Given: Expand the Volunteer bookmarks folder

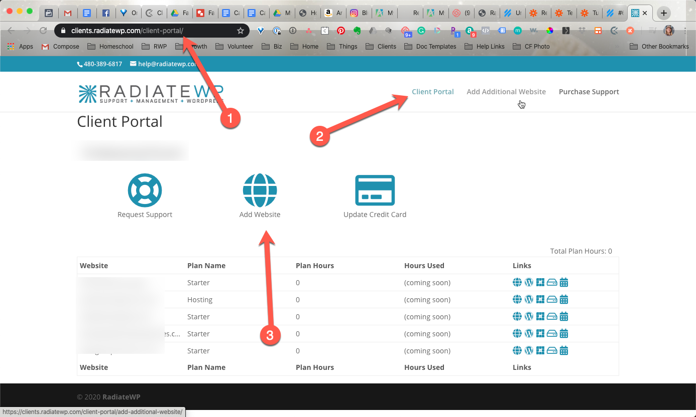Looking at the screenshot, I should coord(235,46).
